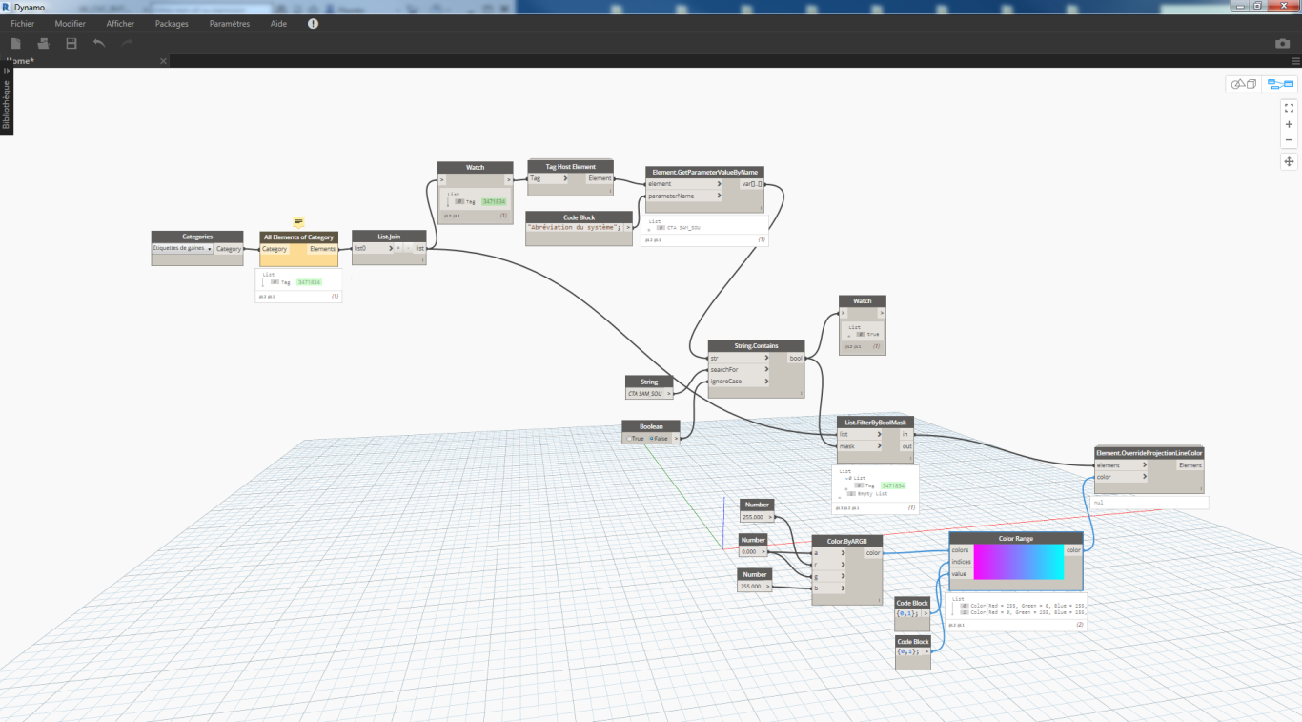Select the False radio on Boolean node
Viewport: 1302px width, 722px height.
[x=658, y=438]
